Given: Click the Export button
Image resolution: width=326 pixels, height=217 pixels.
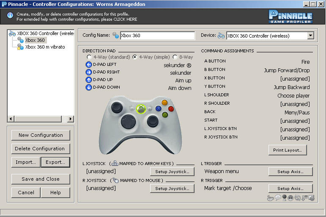Looking at the screenshot, I should (55, 162).
